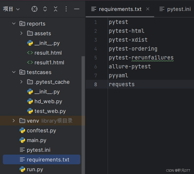This screenshot has width=194, height=174.
Task: Select assets folder name in tree
Action: (43, 33)
